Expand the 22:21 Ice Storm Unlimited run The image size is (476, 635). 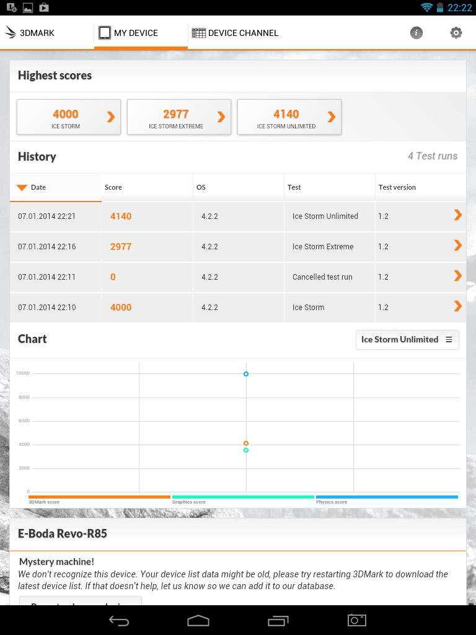458,215
